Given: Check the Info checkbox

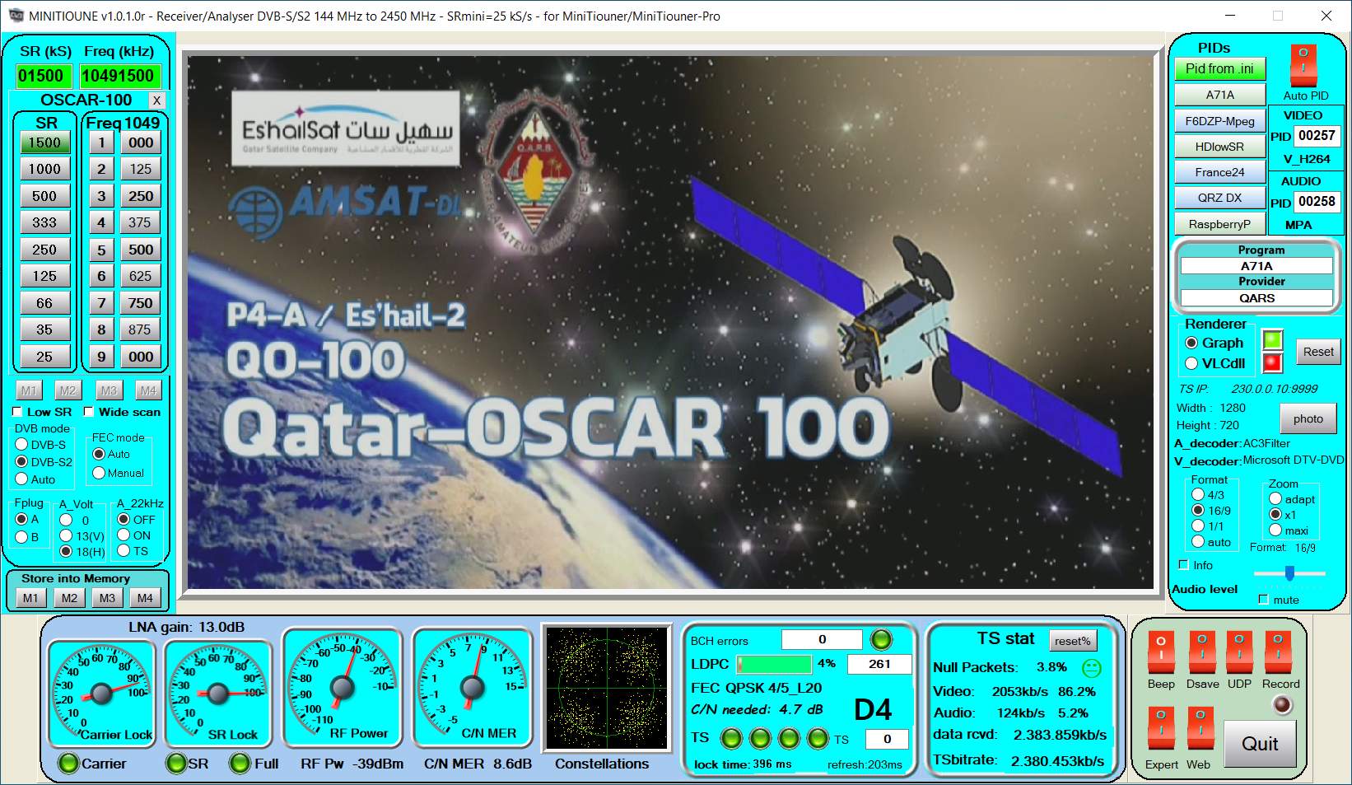Looking at the screenshot, I should coord(1184,565).
